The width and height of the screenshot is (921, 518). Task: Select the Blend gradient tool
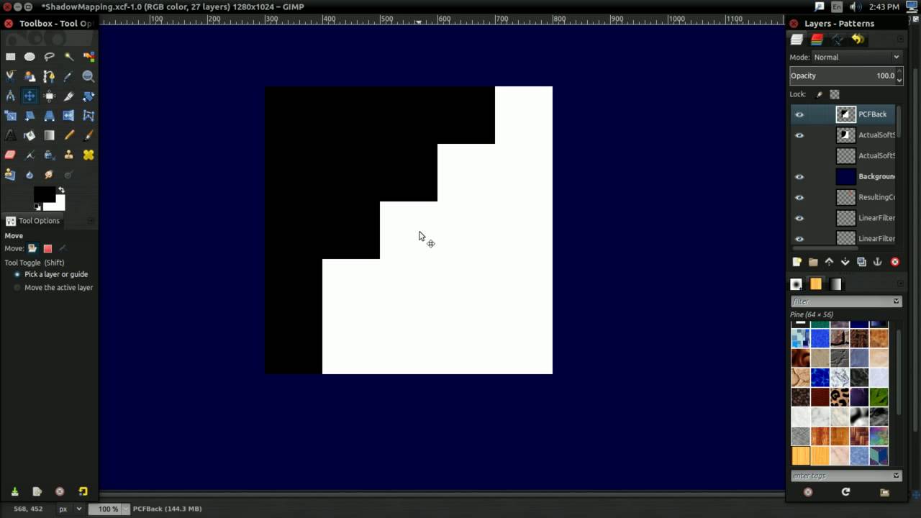49,135
